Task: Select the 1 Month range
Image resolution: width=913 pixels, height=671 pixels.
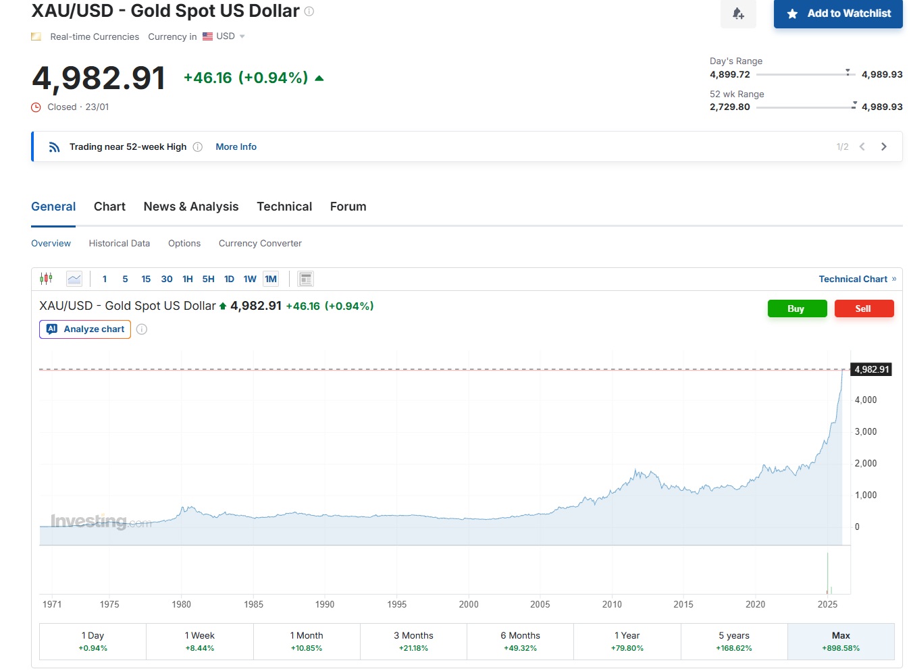Action: tap(307, 641)
